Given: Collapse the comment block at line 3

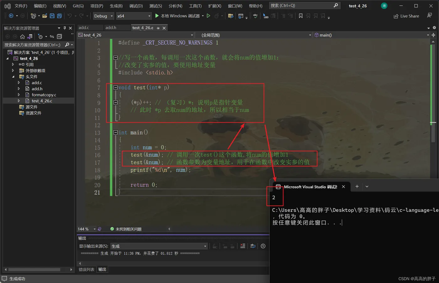Looking at the screenshot, I should pyautogui.click(x=115, y=58).
